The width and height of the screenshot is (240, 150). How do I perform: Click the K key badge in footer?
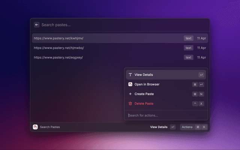(204, 127)
